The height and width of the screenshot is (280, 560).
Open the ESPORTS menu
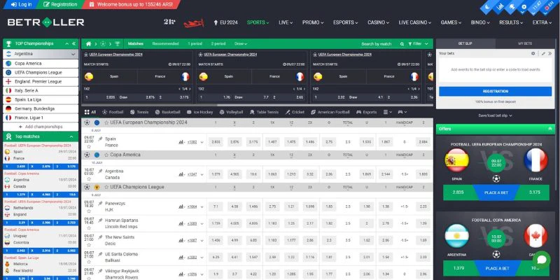pyautogui.click(x=345, y=22)
